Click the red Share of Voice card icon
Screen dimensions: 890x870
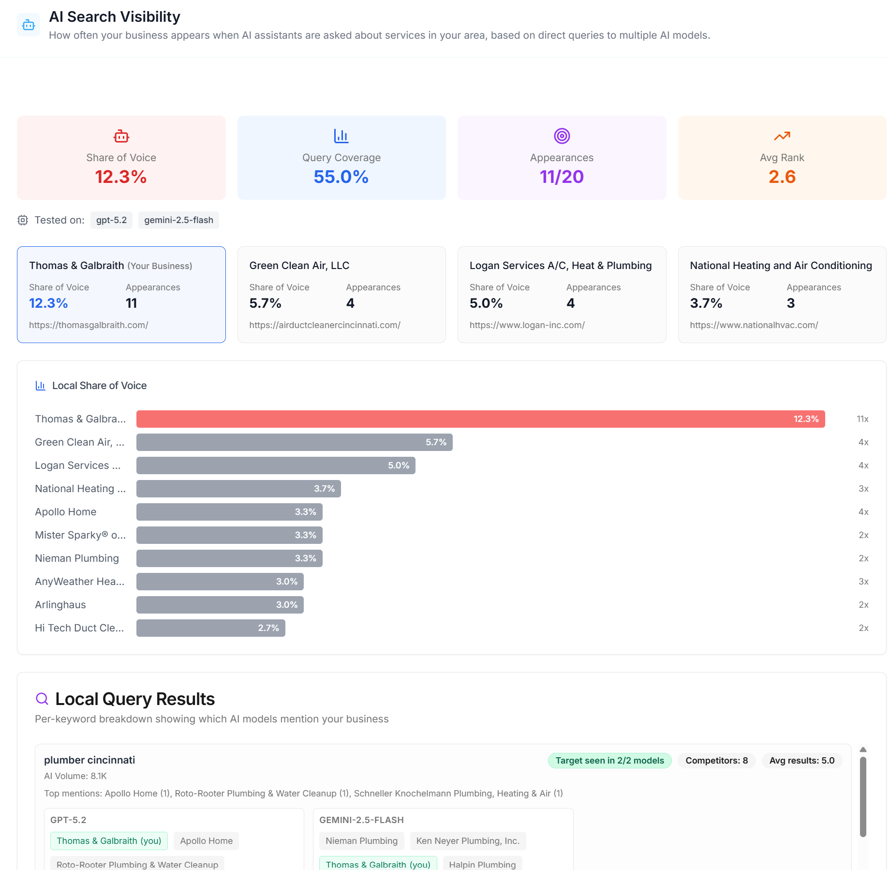click(121, 136)
